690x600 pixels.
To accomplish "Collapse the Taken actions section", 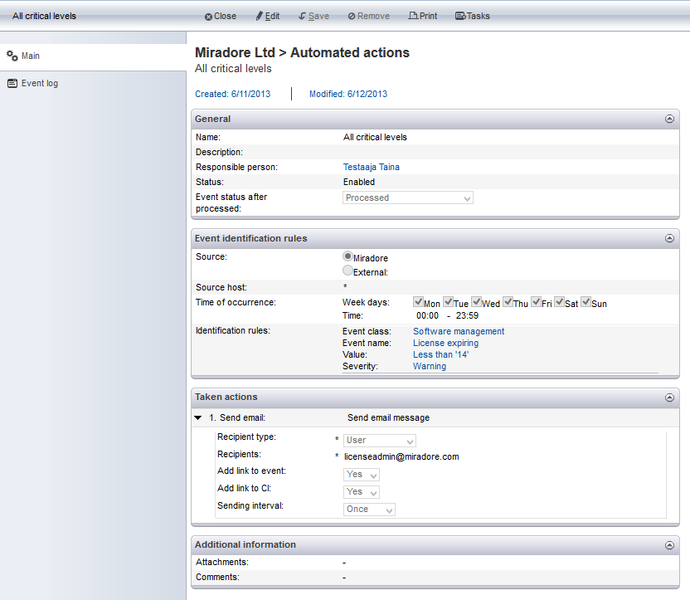I will pyautogui.click(x=669, y=398).
